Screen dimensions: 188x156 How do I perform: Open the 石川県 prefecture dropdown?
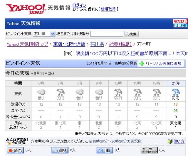pyautogui.click(x=44, y=34)
